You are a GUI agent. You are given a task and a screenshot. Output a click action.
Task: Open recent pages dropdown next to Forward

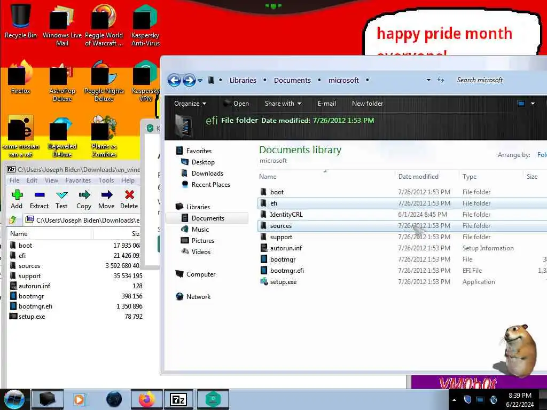click(200, 81)
